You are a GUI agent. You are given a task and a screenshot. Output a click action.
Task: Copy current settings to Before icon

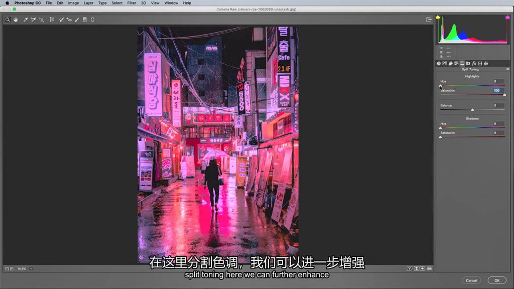423,269
